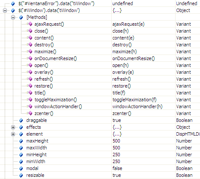
Task: Select the resizable property row
Action: (100, 175)
